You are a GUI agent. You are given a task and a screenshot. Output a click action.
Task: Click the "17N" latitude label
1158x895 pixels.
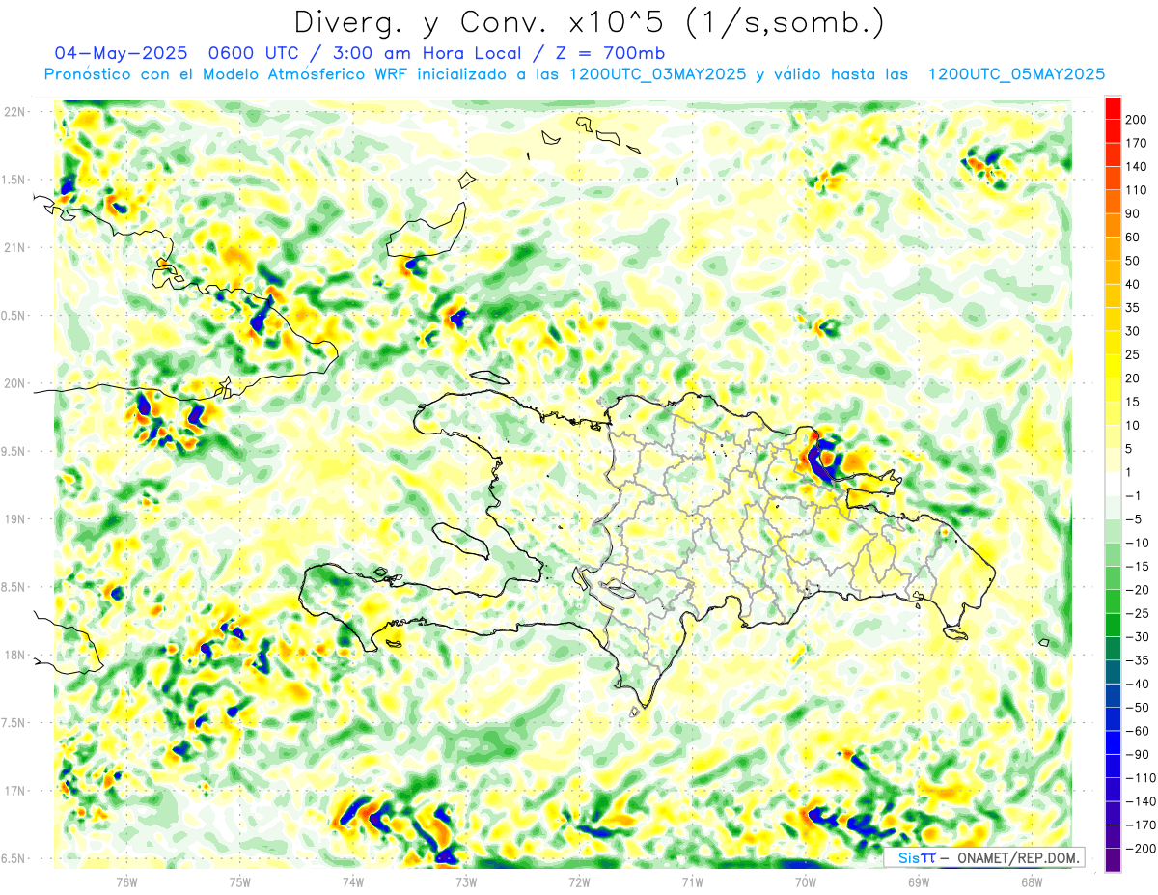[14, 791]
